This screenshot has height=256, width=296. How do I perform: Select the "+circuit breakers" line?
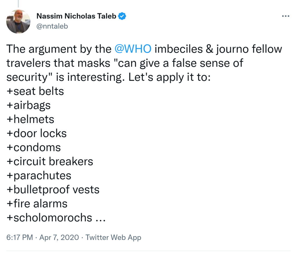point(49,161)
